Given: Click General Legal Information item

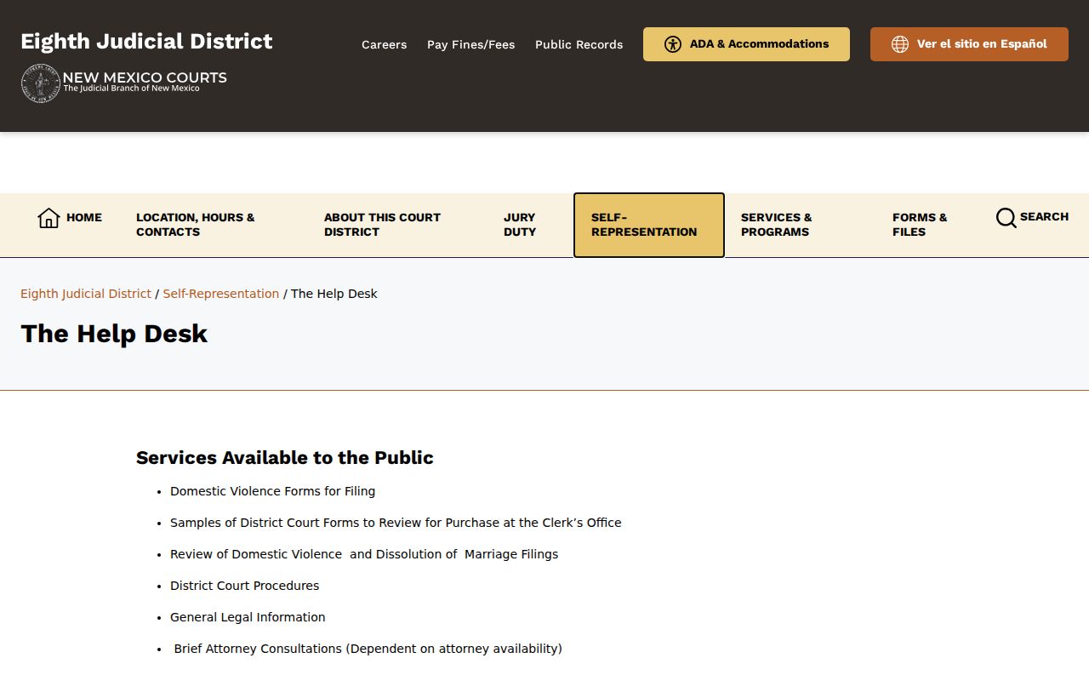Looking at the screenshot, I should click(x=248, y=617).
